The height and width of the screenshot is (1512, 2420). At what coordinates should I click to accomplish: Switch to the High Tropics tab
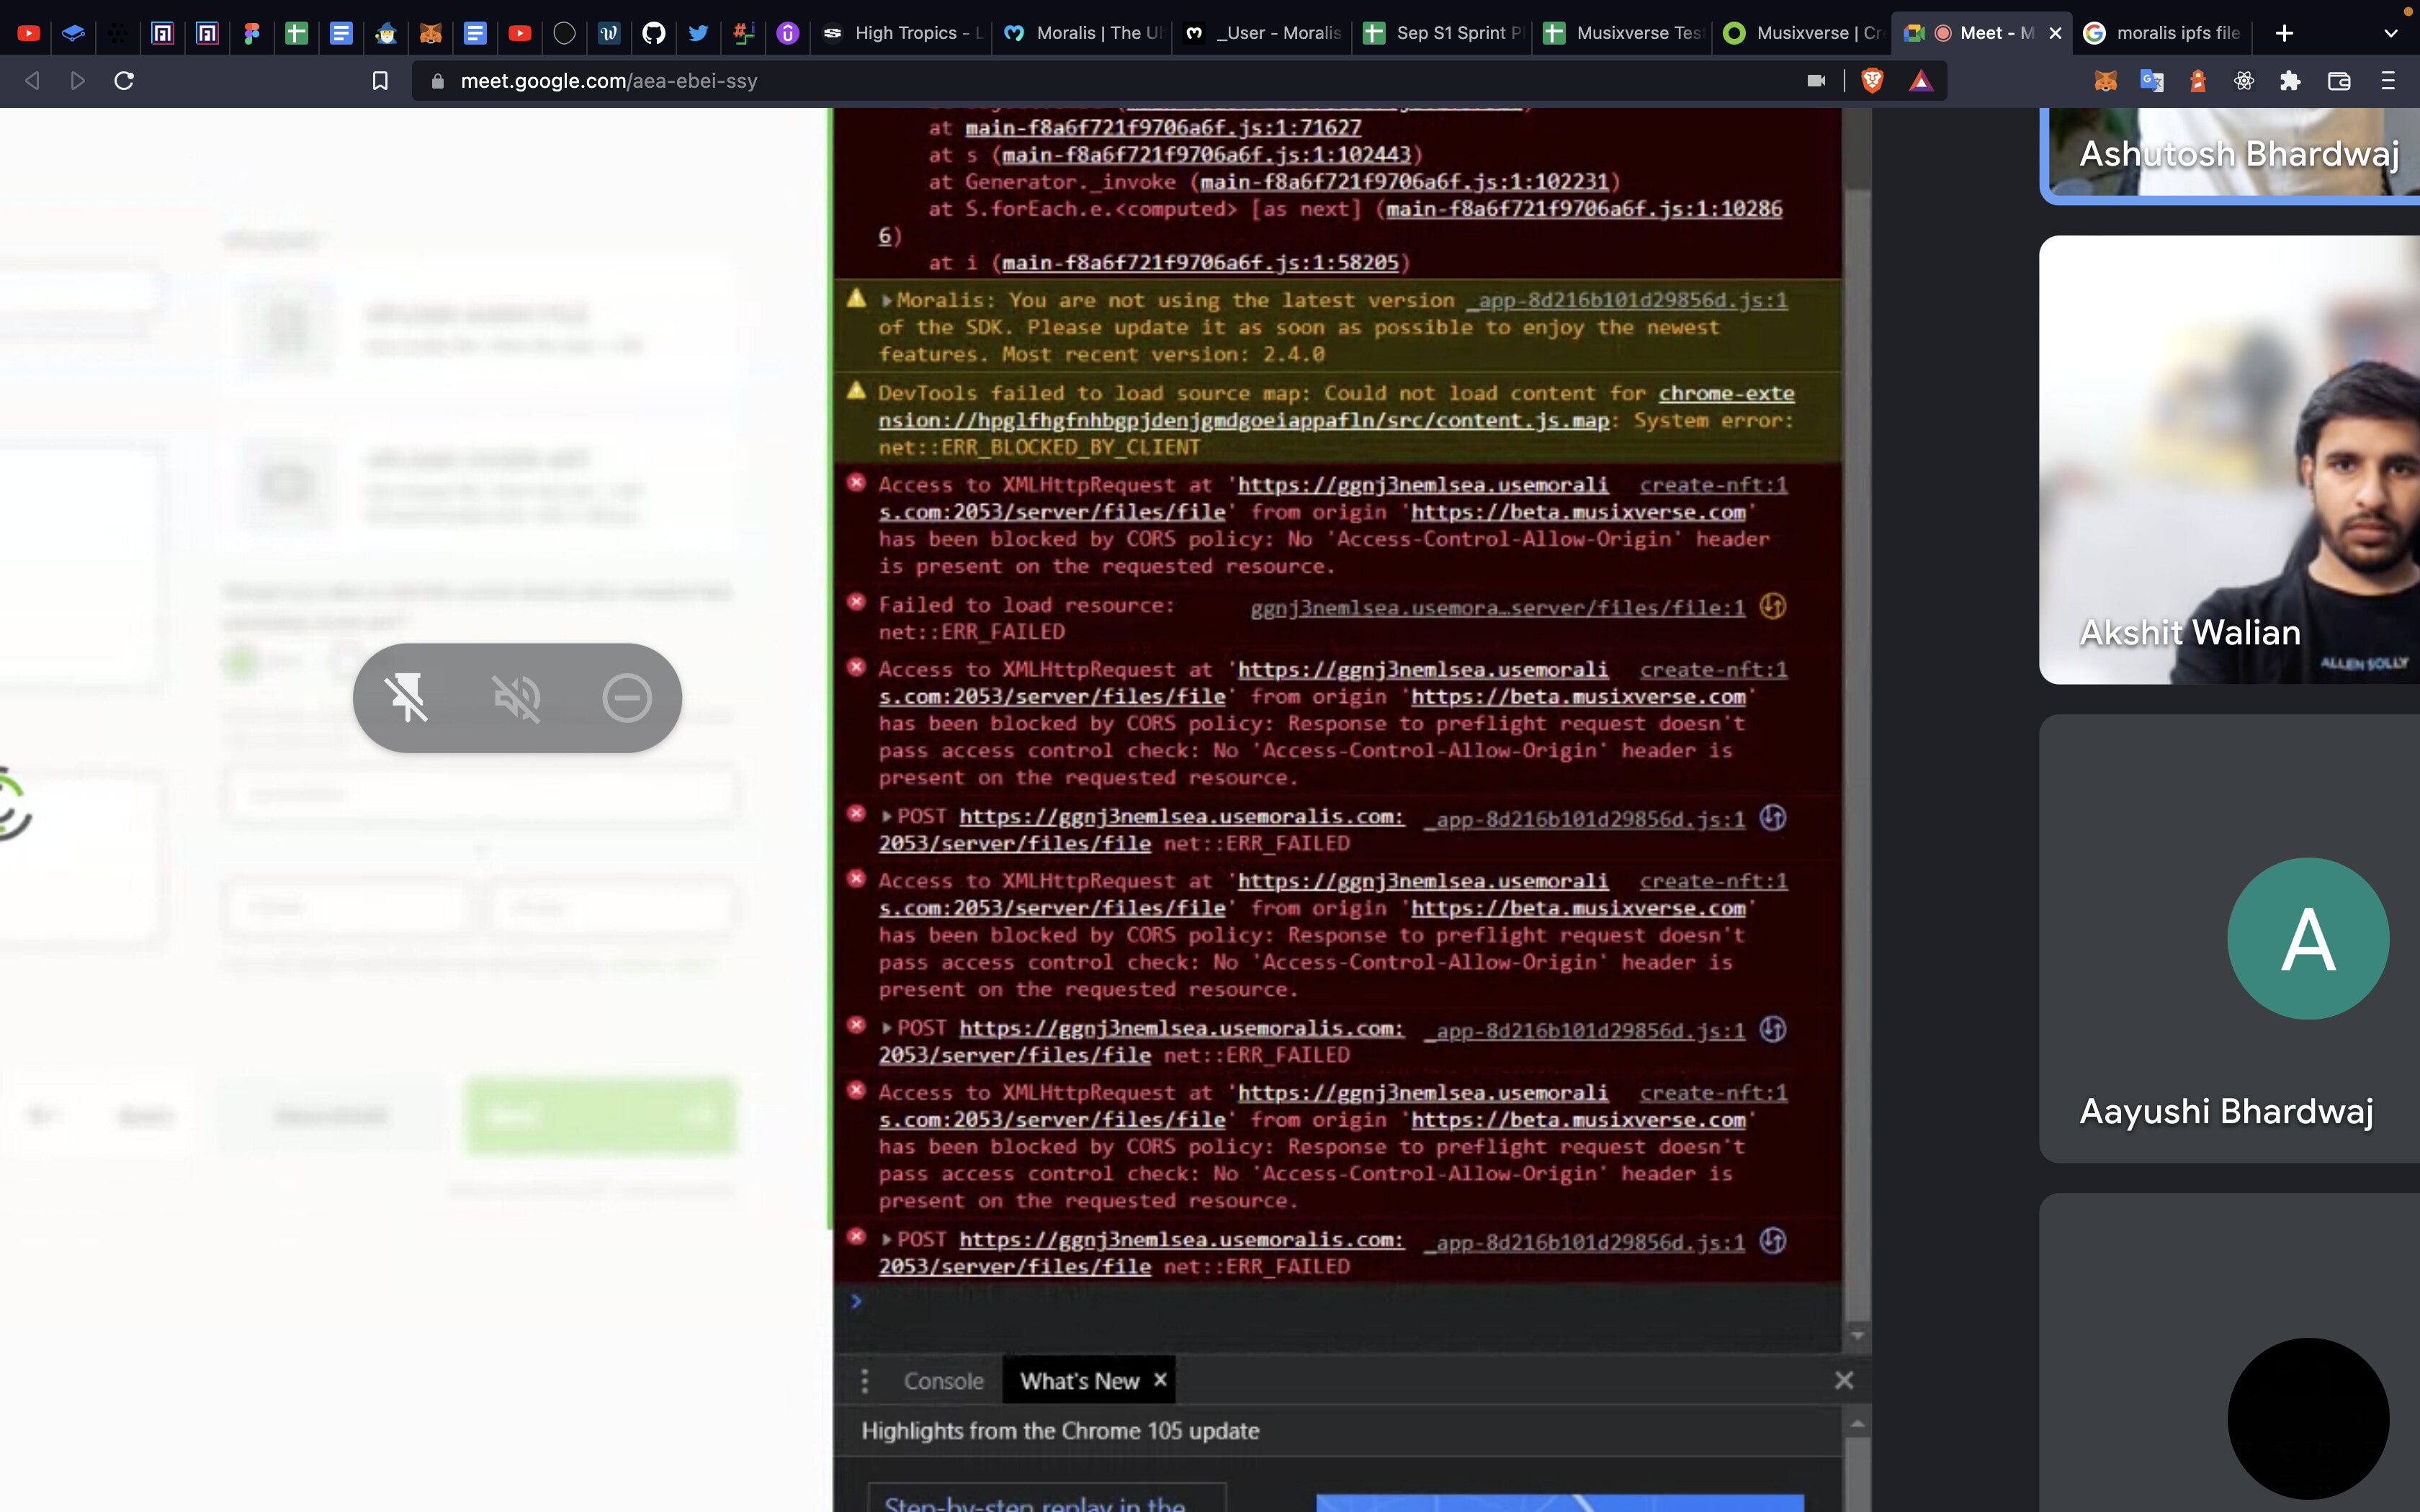[x=901, y=33]
